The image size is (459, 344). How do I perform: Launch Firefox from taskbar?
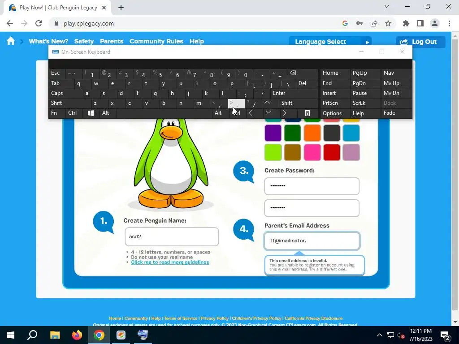77,335
